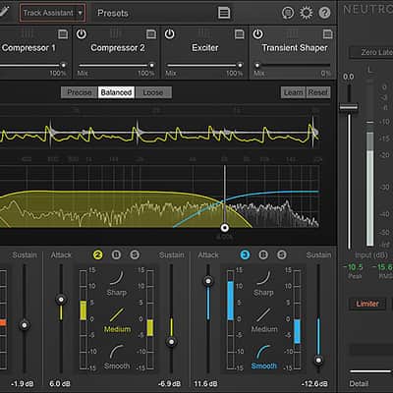The image size is (393, 393).
Task: Open the options gear icon
Action: [x=307, y=13]
